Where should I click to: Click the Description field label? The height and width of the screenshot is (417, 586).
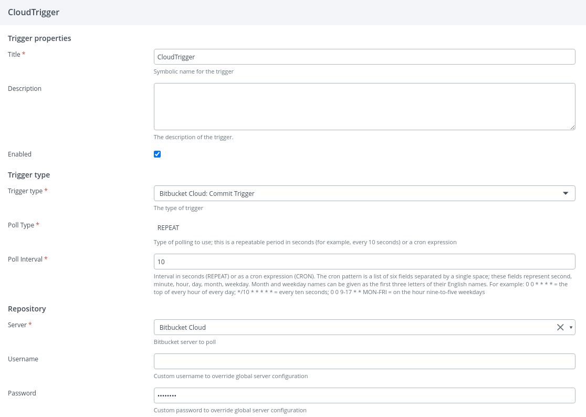[x=25, y=89]
